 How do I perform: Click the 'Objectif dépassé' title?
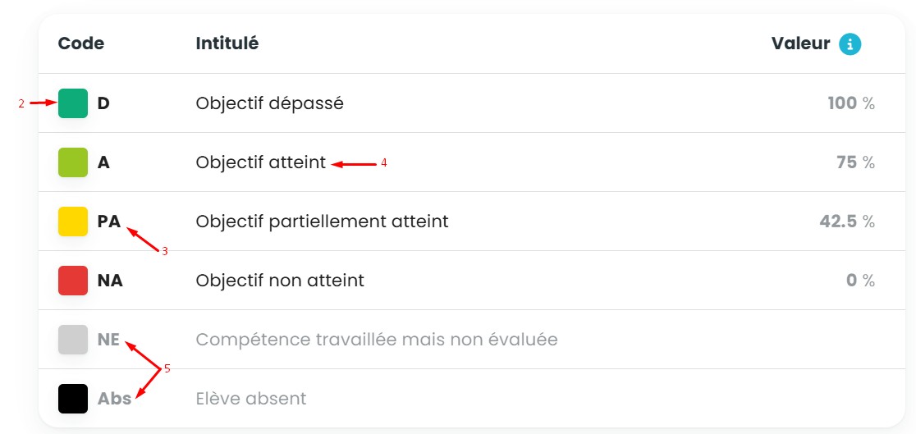coord(269,103)
